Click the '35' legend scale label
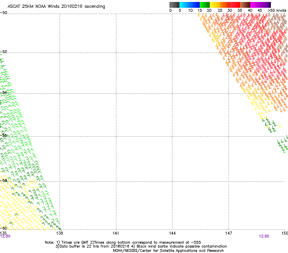 click(240, 11)
